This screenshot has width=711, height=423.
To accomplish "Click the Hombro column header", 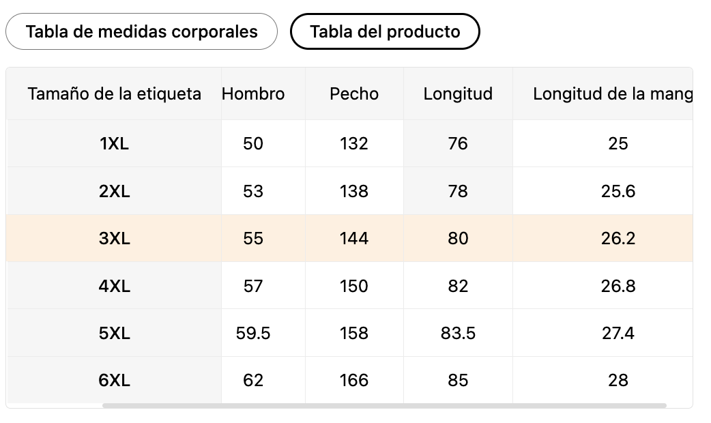I will pyautogui.click(x=253, y=93).
